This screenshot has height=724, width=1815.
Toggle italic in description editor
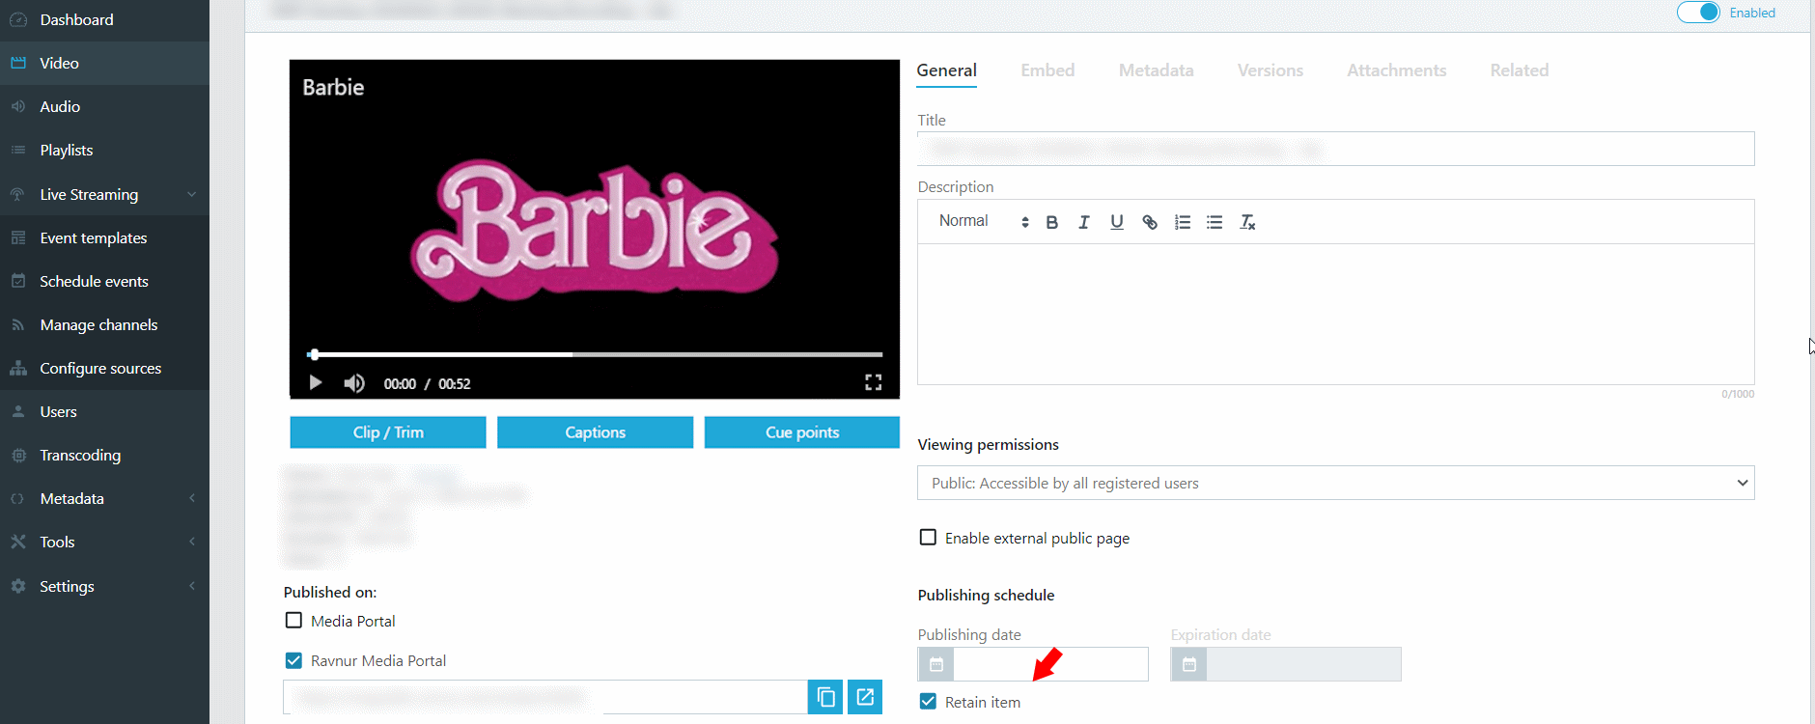[1084, 222]
